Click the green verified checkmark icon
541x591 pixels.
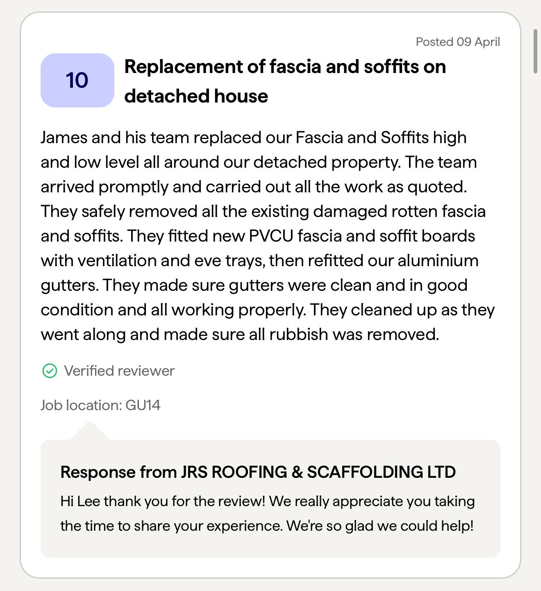tap(50, 371)
